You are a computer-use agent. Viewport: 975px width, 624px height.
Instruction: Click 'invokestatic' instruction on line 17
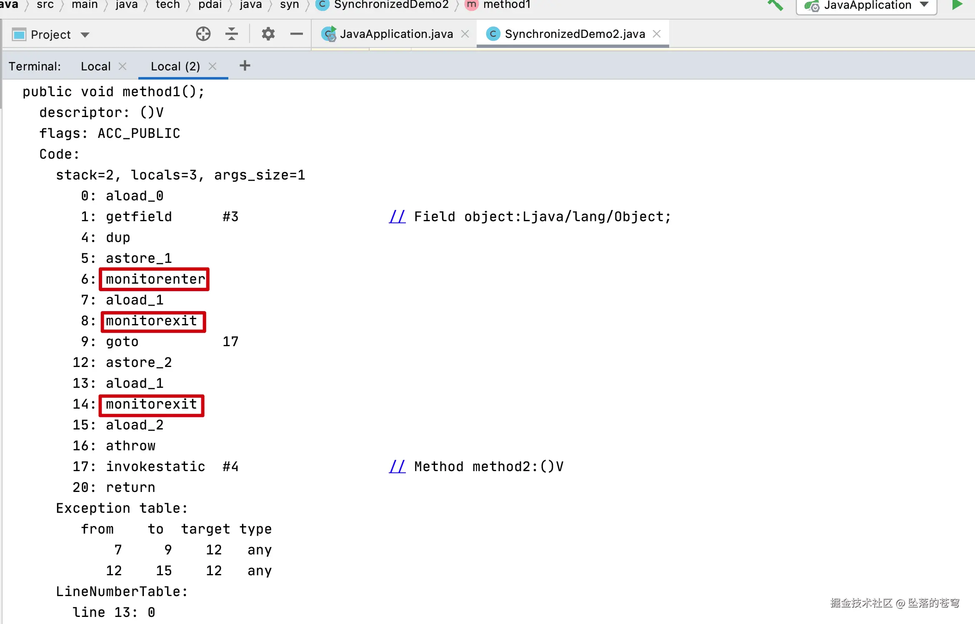(155, 467)
